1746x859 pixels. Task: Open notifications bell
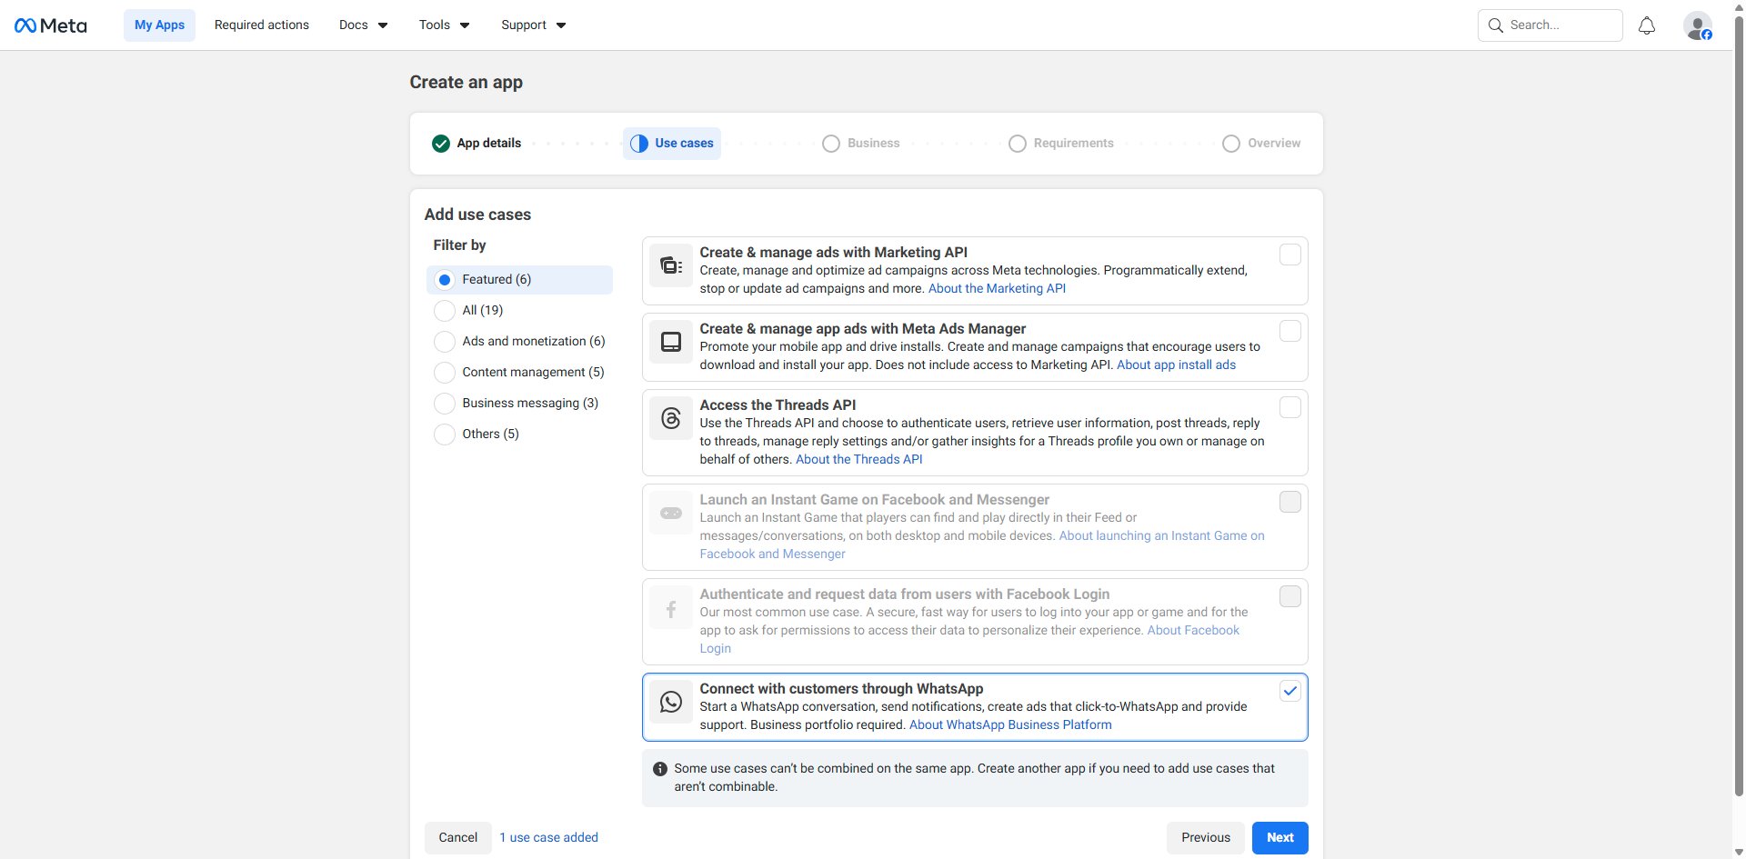pyautogui.click(x=1647, y=25)
